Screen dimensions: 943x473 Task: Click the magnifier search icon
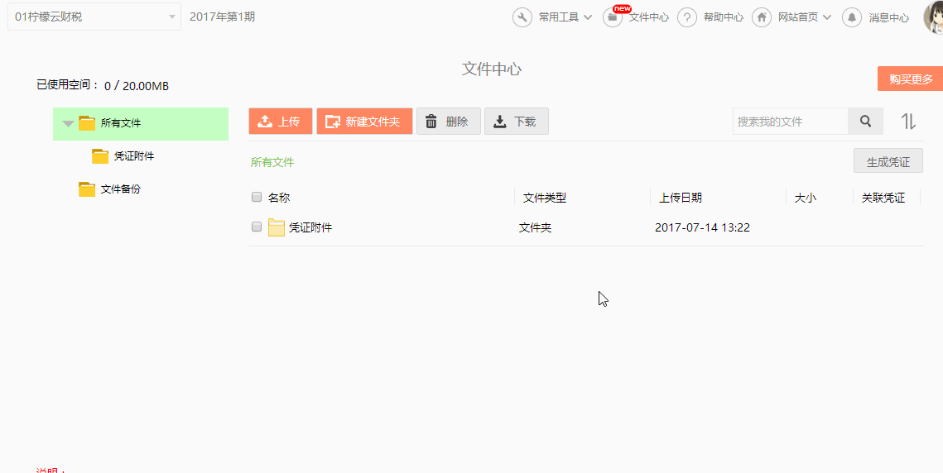pos(865,122)
